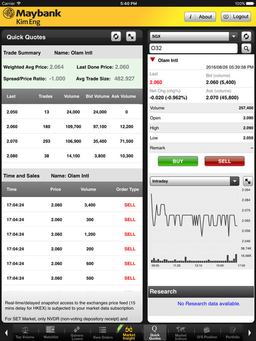Image resolution: width=256 pixels, height=341 pixels.
Task: Tap the left arrow on bottom bar
Action: [x=6, y=333]
